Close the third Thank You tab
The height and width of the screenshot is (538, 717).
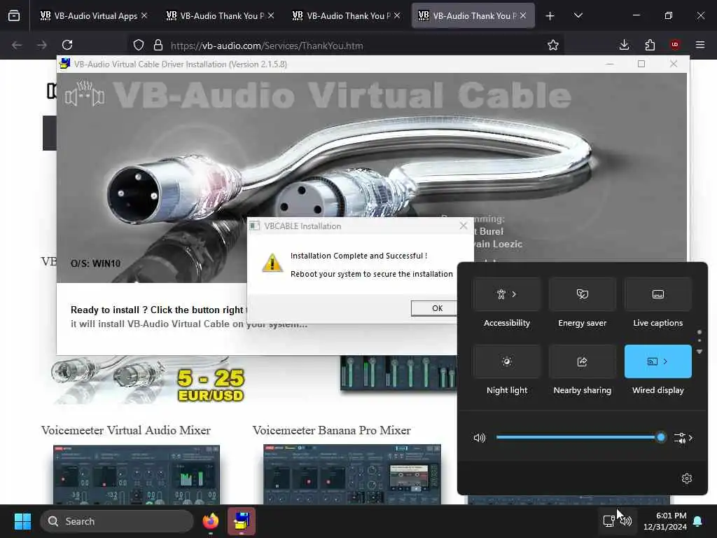pyautogui.click(x=397, y=15)
